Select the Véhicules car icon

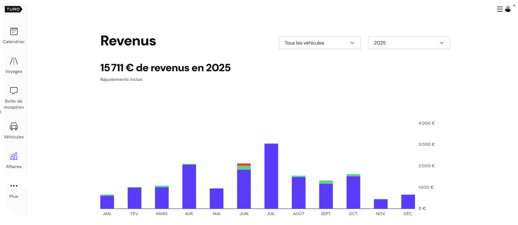coord(14,126)
